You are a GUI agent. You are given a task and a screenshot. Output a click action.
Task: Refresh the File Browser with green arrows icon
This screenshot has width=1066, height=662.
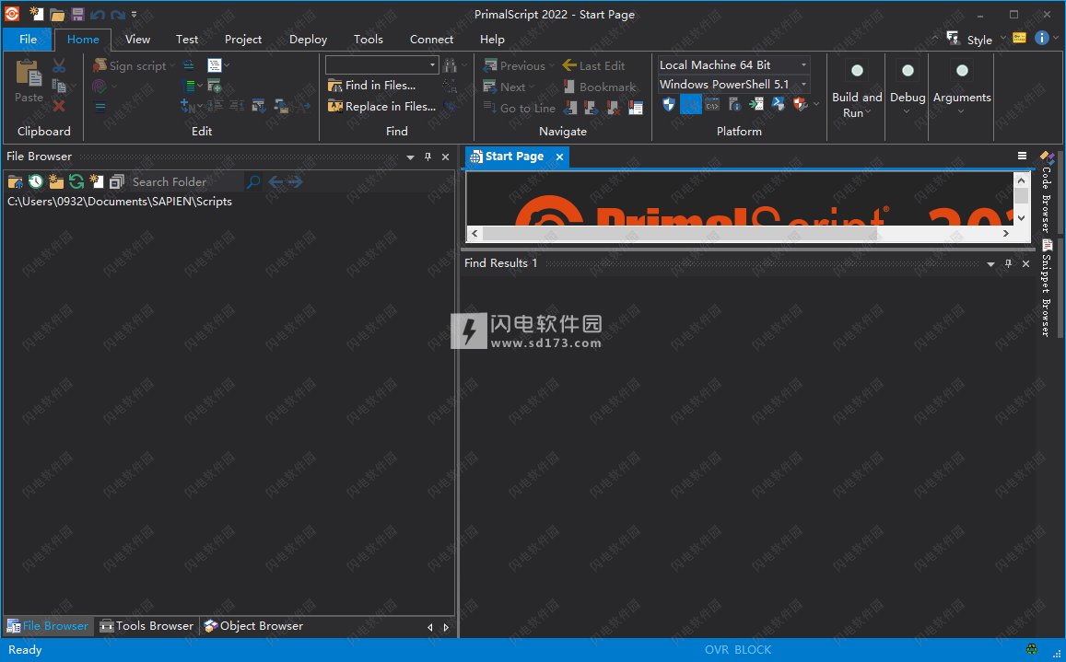click(76, 181)
